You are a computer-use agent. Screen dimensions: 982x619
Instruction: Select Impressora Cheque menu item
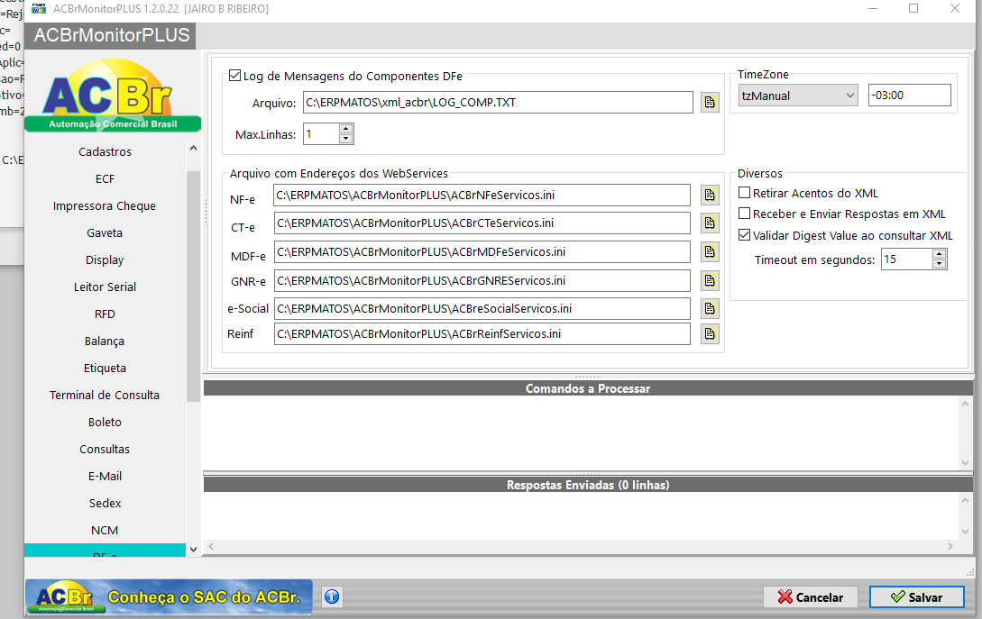(105, 206)
